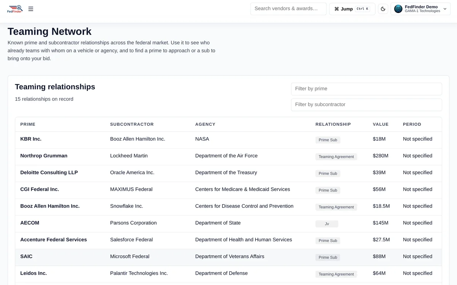Click the RELATIONSHIP column header
Screen dimensions: 457x285
tap(333, 124)
